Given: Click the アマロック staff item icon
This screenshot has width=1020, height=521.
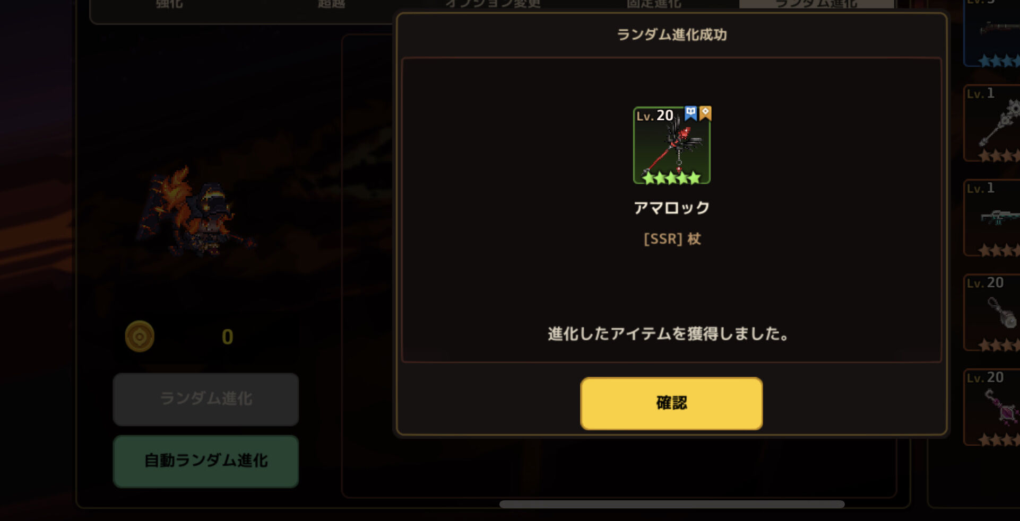Looking at the screenshot, I should click(672, 146).
